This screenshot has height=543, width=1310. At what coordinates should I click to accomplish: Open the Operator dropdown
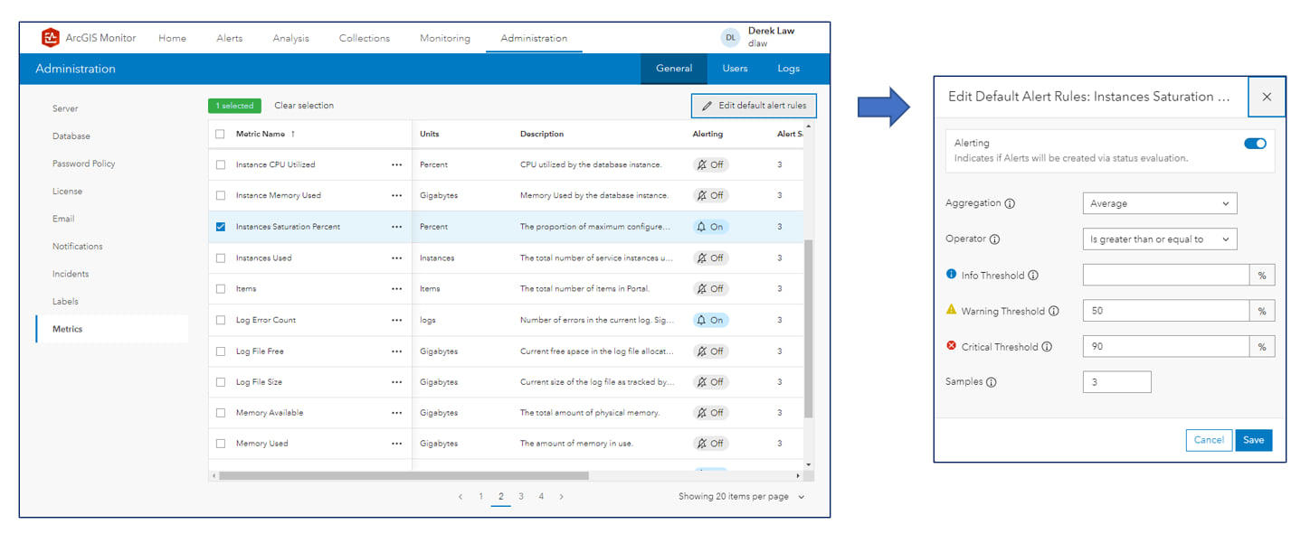tap(1159, 239)
